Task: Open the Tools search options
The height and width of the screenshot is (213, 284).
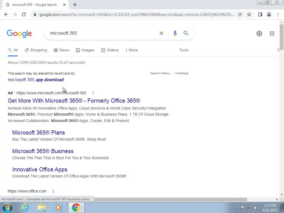Action: [184, 50]
